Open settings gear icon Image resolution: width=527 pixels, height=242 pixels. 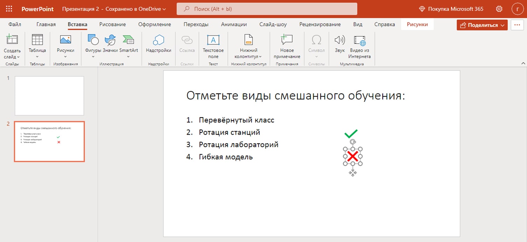click(499, 9)
